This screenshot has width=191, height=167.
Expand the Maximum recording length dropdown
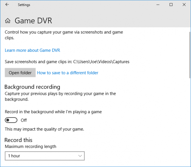(x=45, y=156)
